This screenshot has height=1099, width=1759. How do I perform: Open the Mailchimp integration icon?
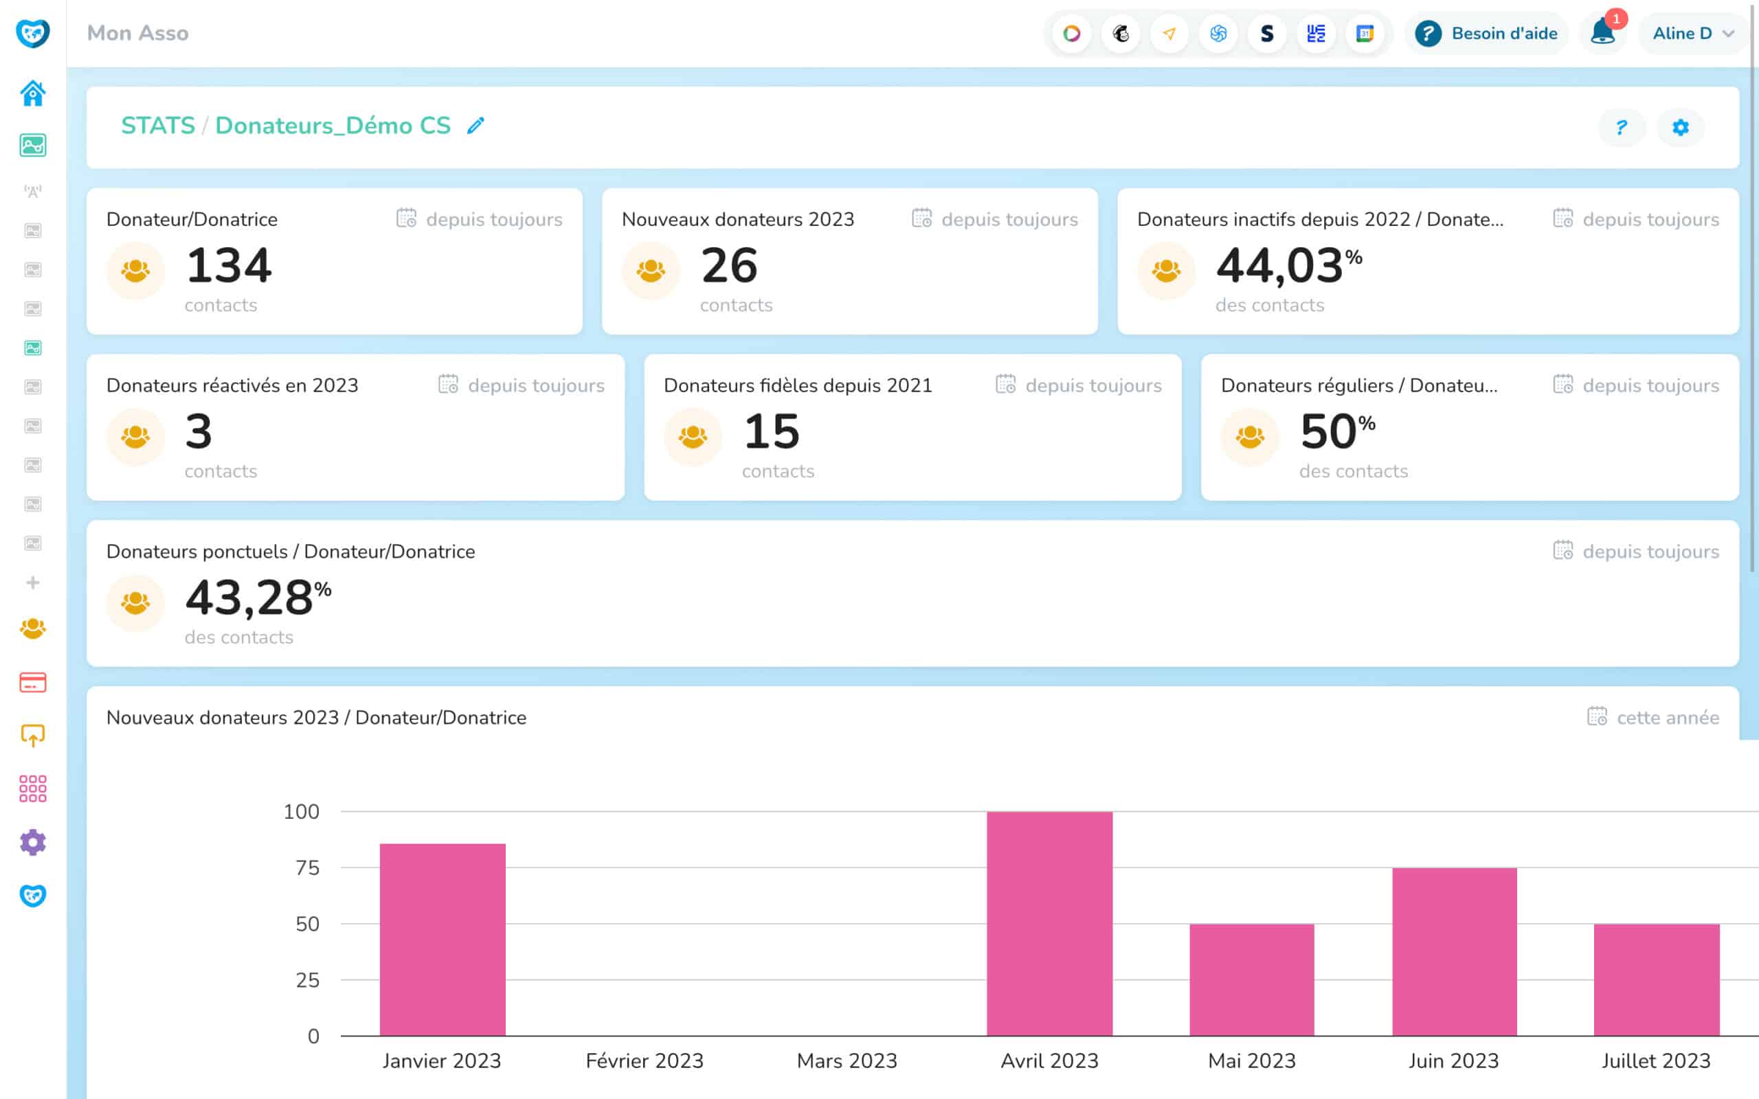[1120, 34]
